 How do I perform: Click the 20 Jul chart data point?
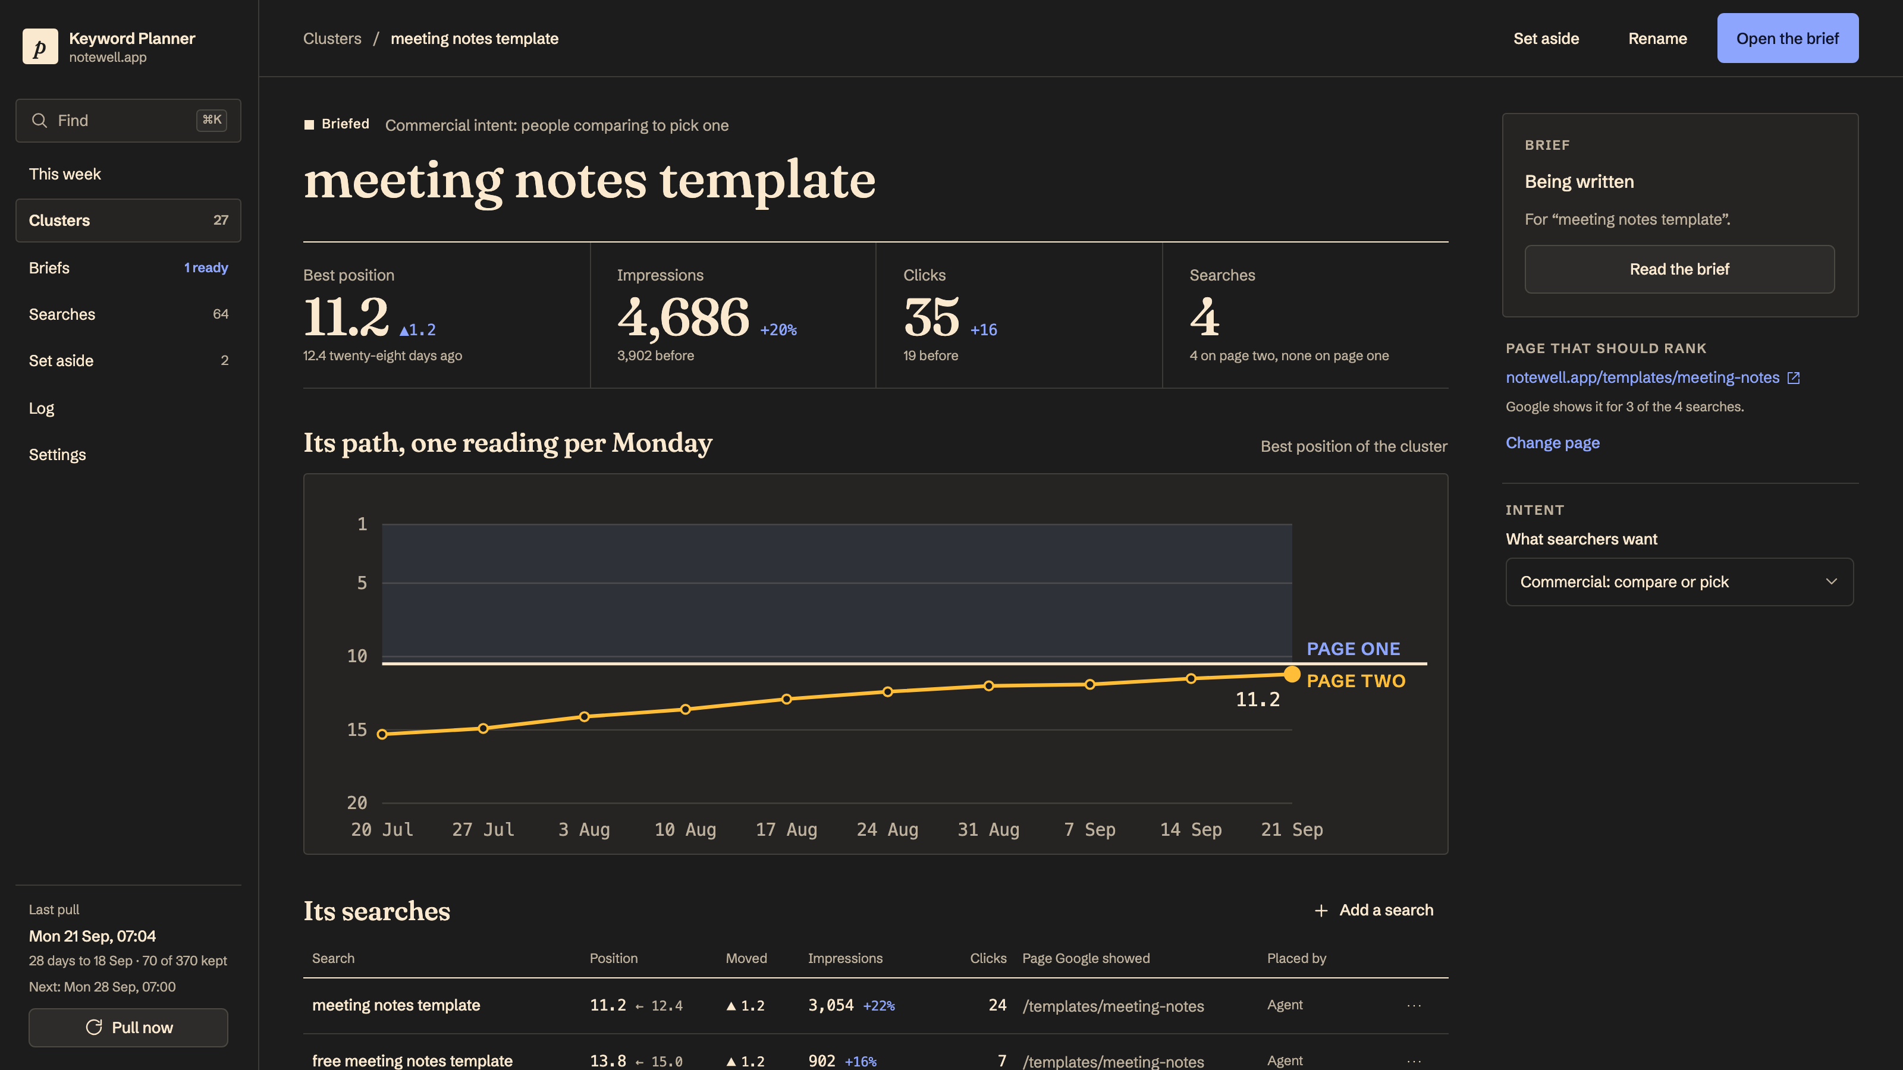point(382,734)
